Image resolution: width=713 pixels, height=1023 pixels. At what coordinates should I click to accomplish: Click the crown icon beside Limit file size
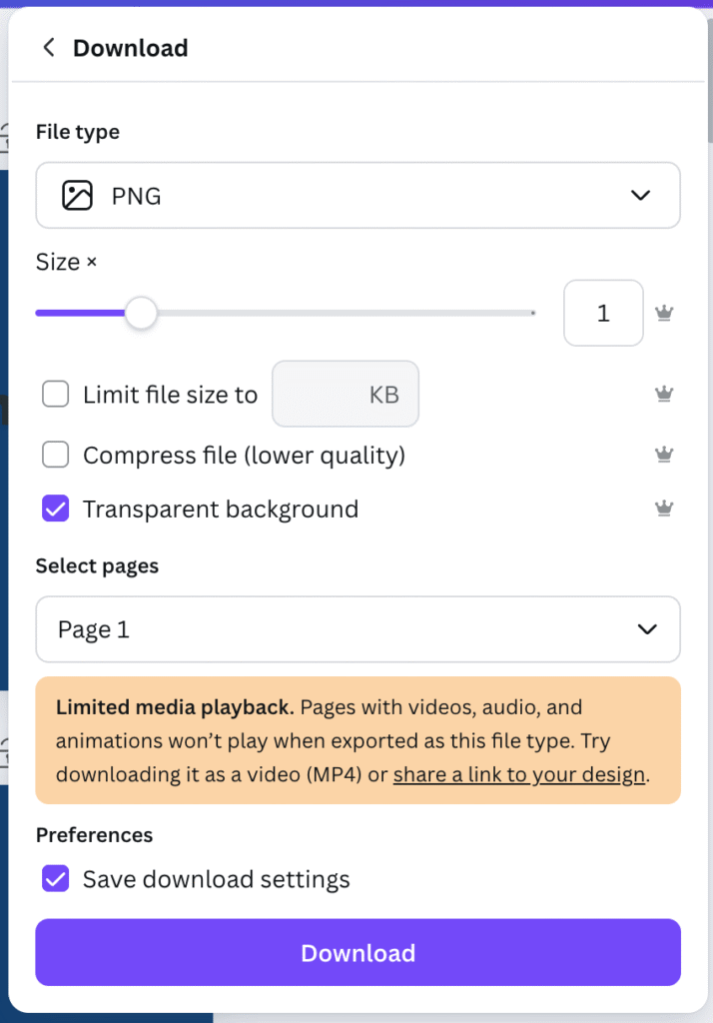click(x=664, y=395)
